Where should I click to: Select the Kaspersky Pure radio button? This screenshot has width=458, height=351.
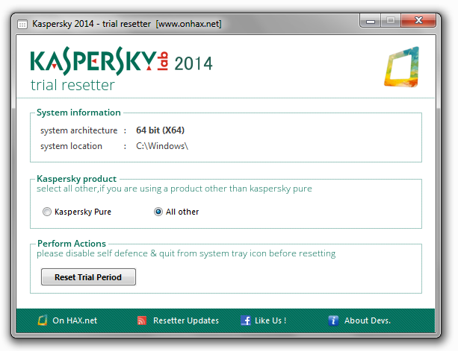pyautogui.click(x=47, y=212)
